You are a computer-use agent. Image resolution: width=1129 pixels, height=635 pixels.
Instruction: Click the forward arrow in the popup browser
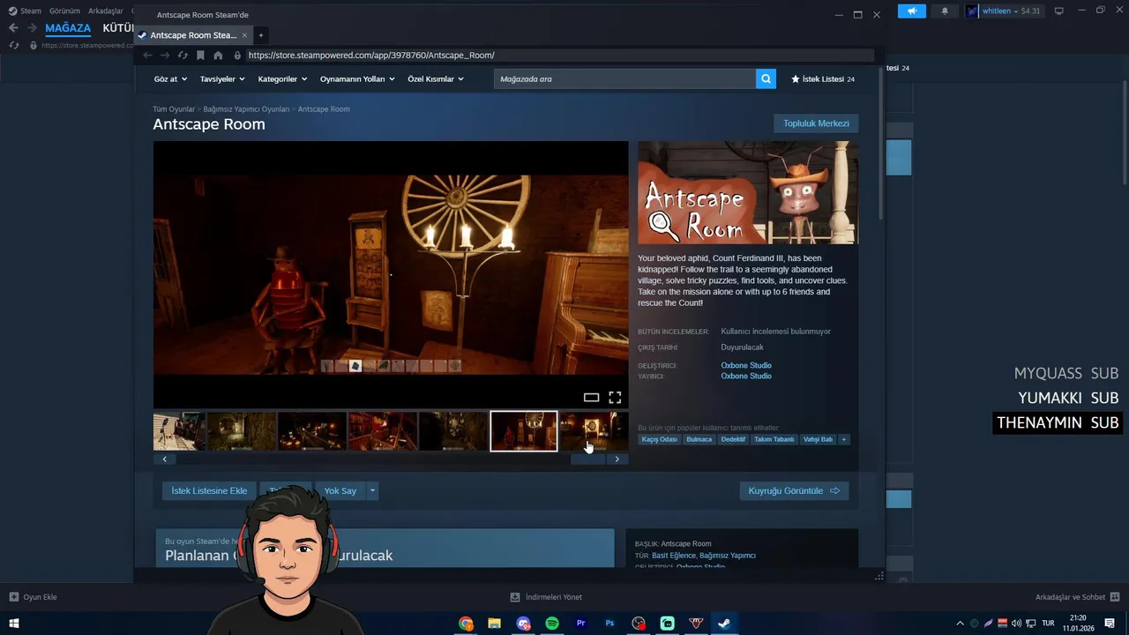click(x=164, y=55)
